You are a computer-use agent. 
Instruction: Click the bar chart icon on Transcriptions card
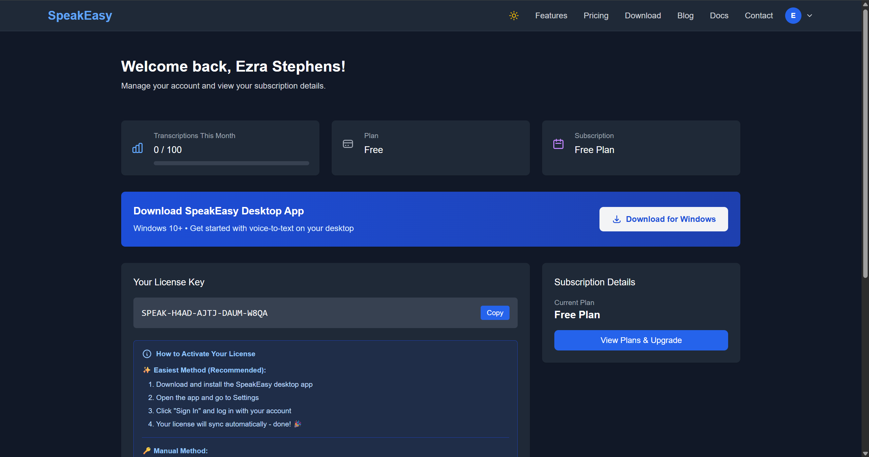coord(137,148)
